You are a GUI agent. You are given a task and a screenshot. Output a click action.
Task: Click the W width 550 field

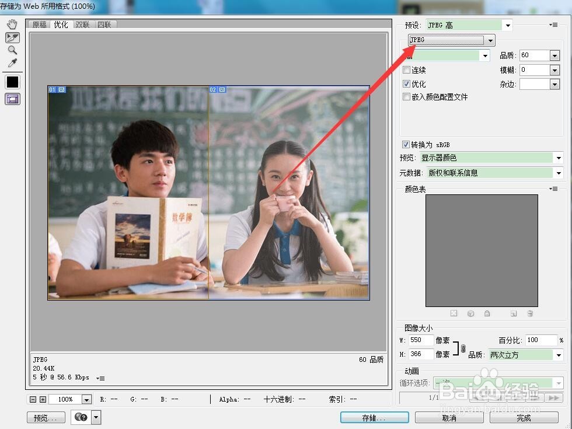[421, 340]
